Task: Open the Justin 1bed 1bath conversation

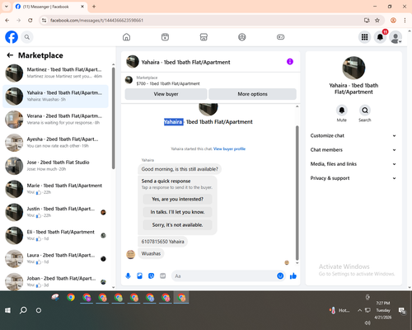Action: click(55, 212)
